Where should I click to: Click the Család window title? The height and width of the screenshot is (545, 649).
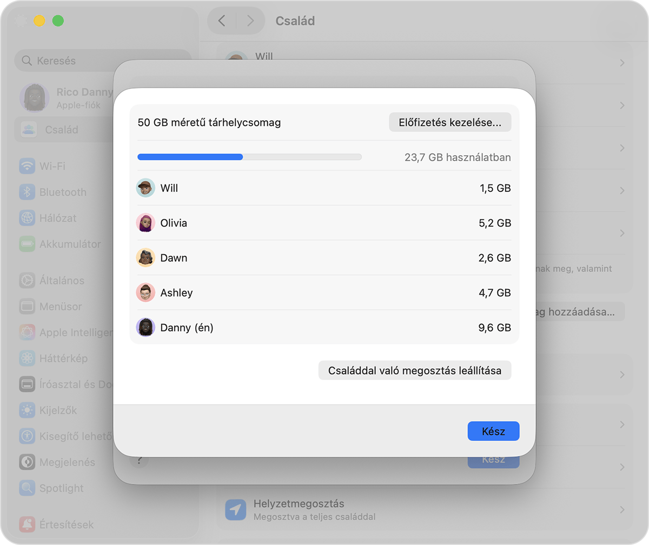pyautogui.click(x=295, y=21)
